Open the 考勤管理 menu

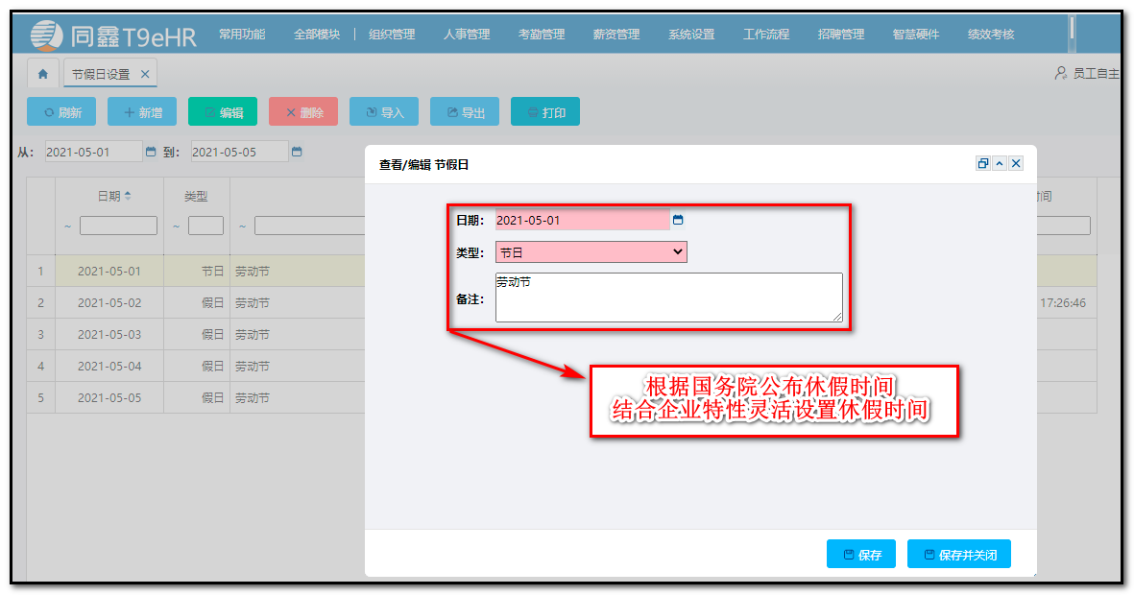pos(540,34)
